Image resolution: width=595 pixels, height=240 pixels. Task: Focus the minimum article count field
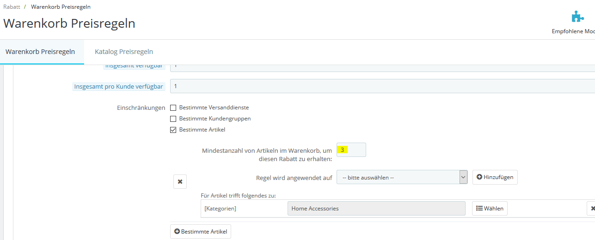[x=351, y=150]
